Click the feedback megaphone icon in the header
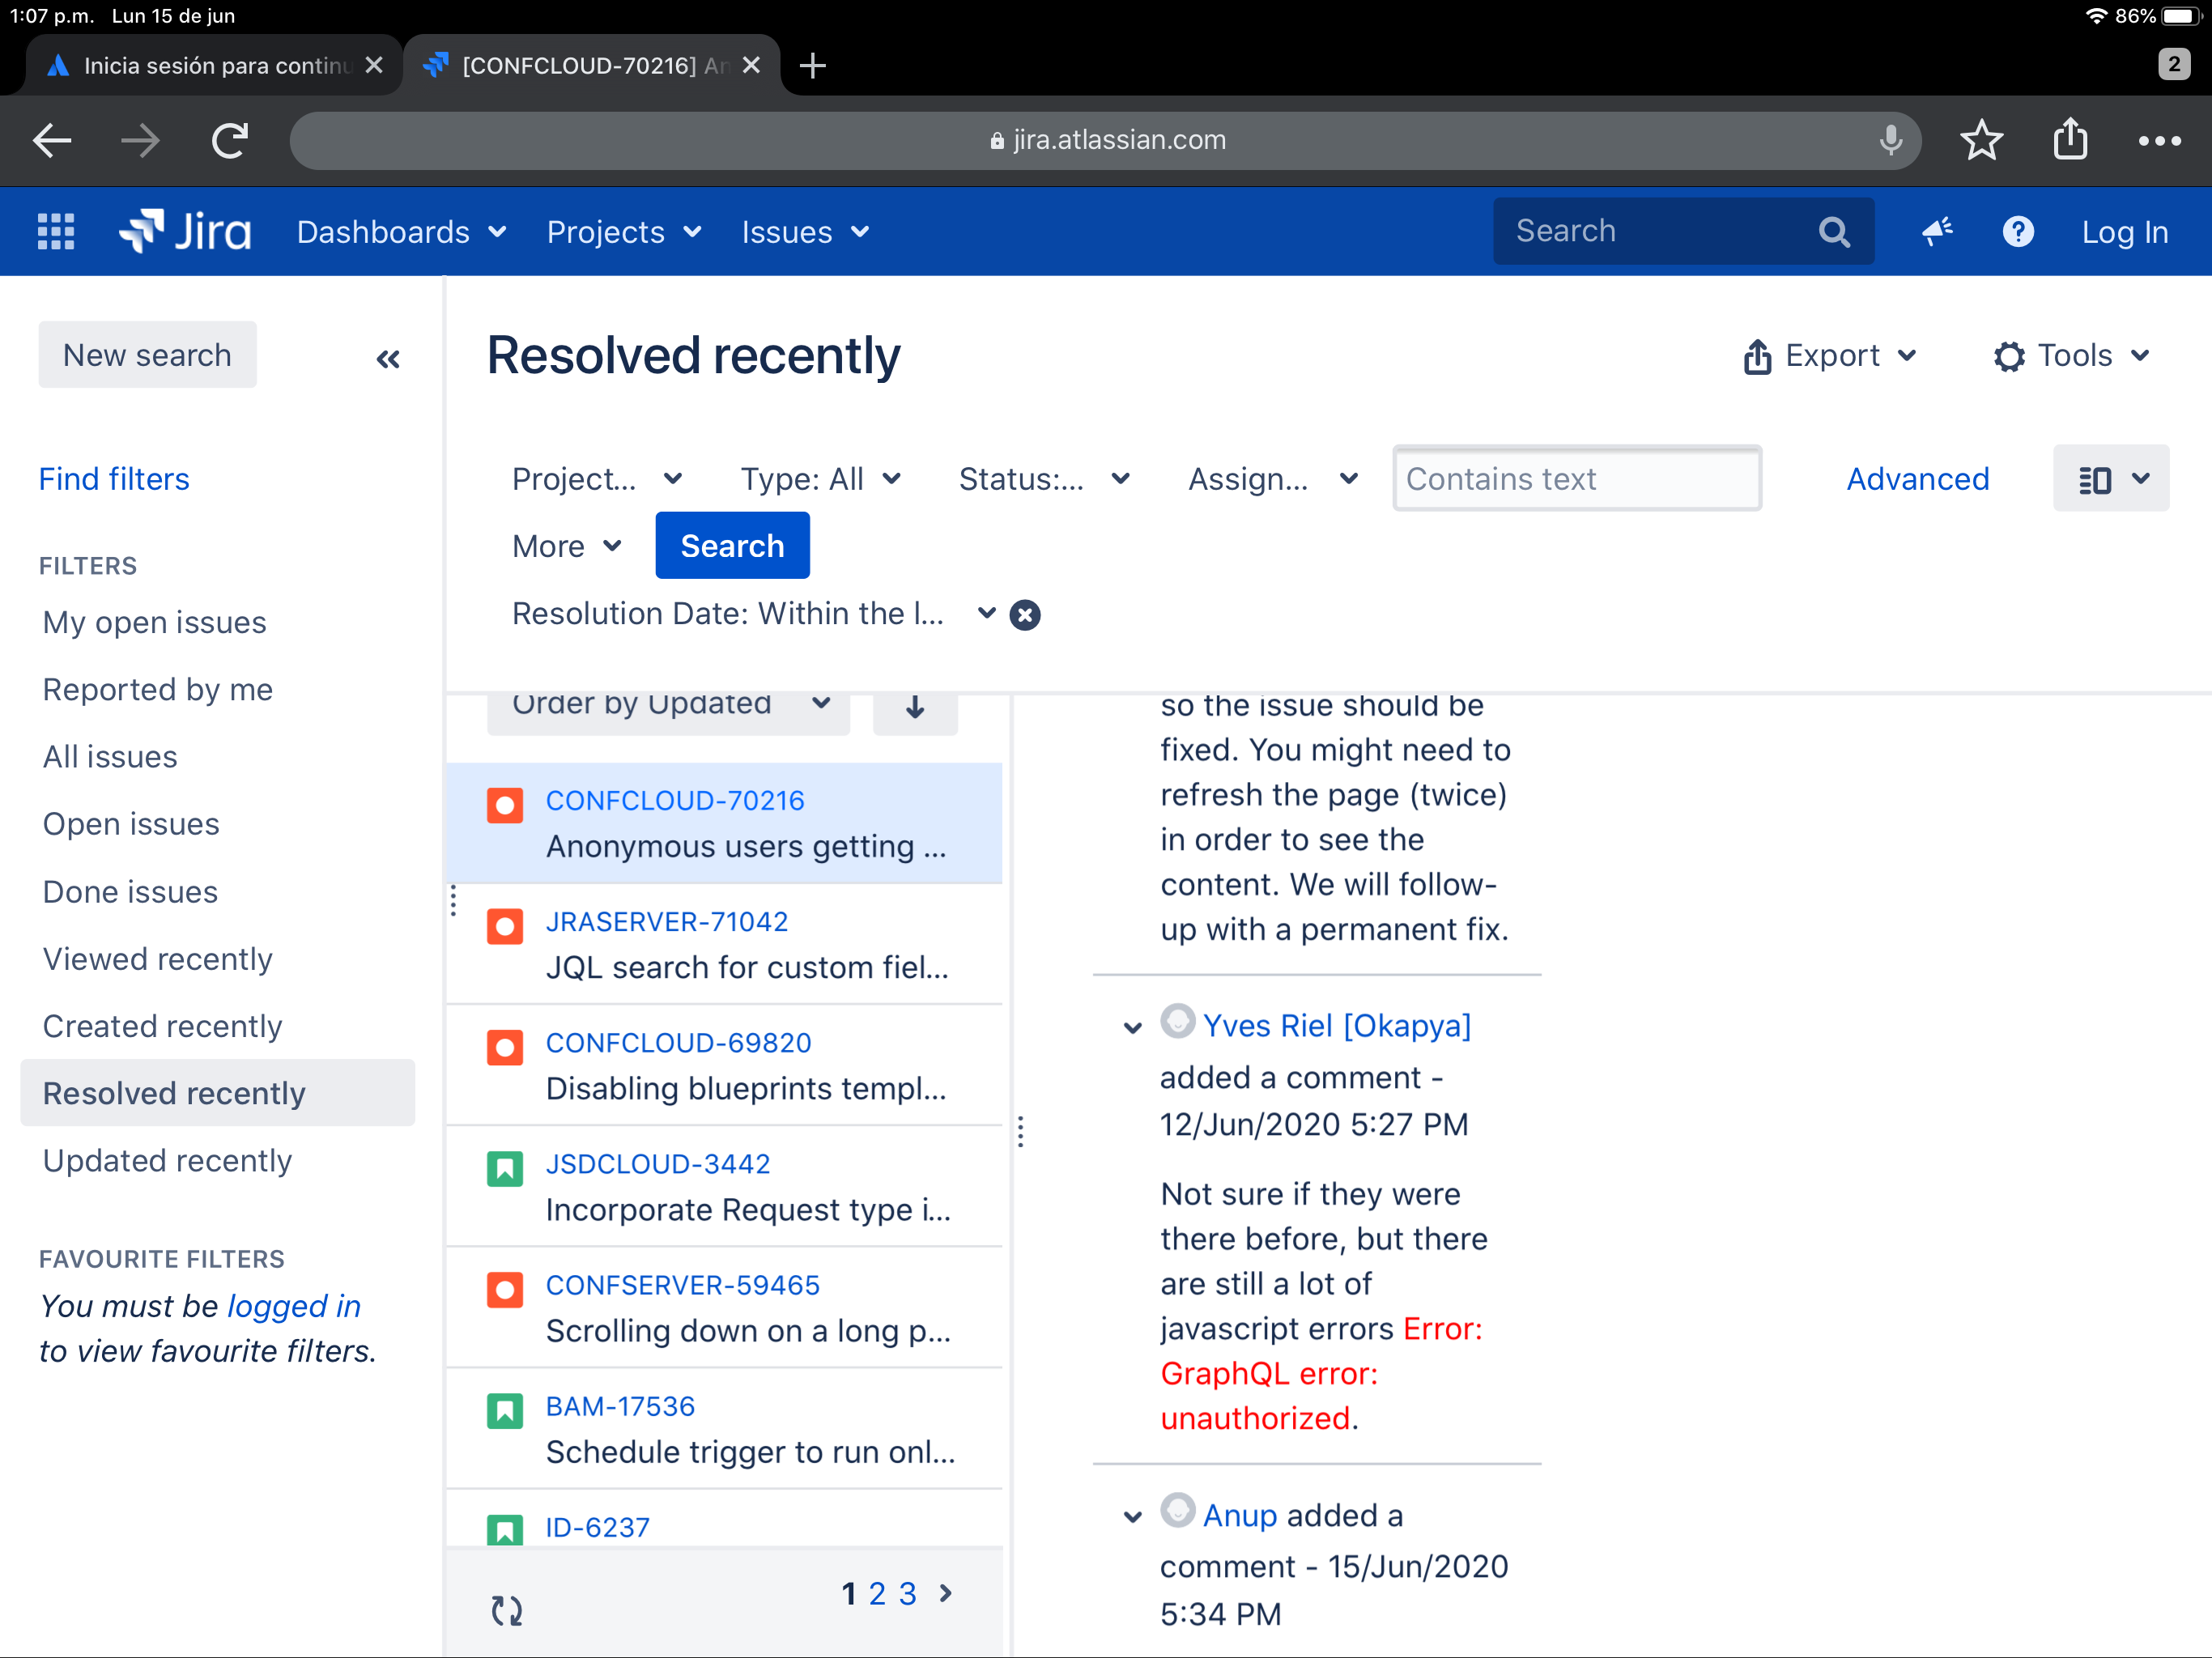The image size is (2212, 1658). (1937, 231)
